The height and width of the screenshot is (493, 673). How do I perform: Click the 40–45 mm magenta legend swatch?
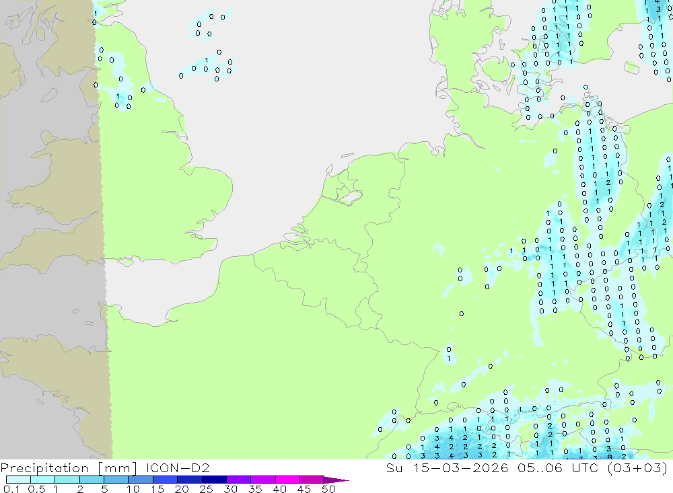coord(287,480)
